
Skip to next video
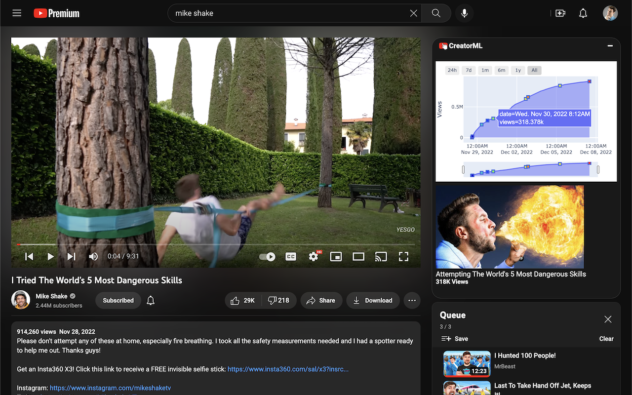[x=72, y=256]
